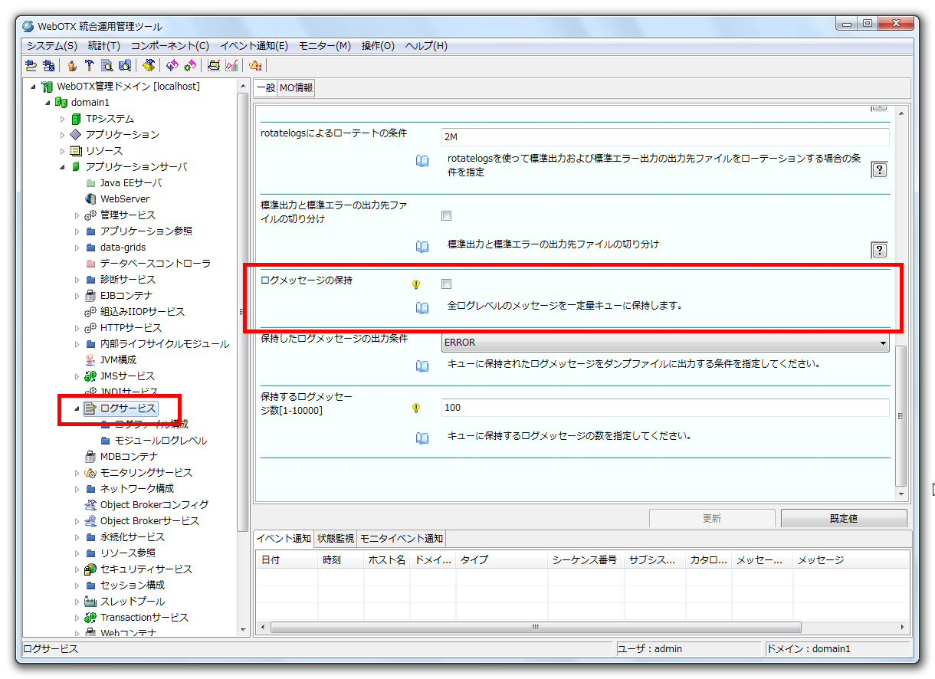
Task: Switch to the MO情報 tab
Action: pos(295,87)
